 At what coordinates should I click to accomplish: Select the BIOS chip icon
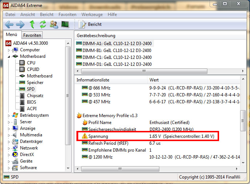point(22,102)
